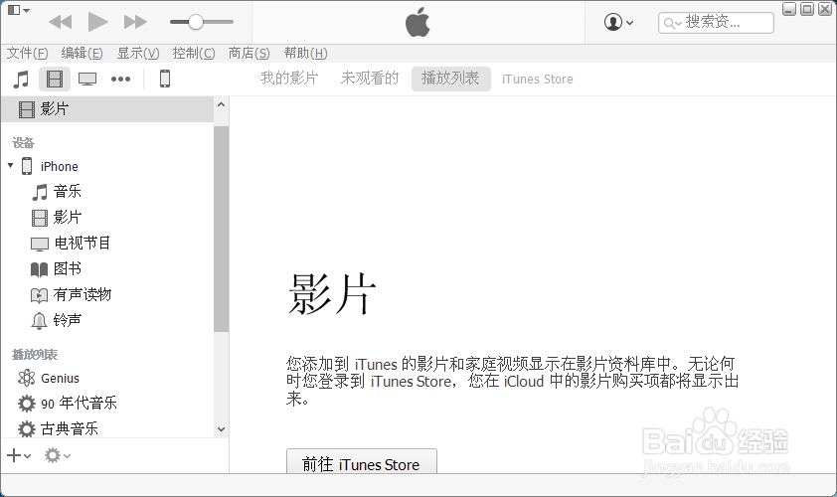Open the more media types ellipsis
837x497 pixels.
tap(120, 79)
